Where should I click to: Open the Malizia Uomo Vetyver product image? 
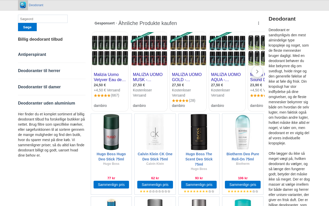[x=110, y=51]
